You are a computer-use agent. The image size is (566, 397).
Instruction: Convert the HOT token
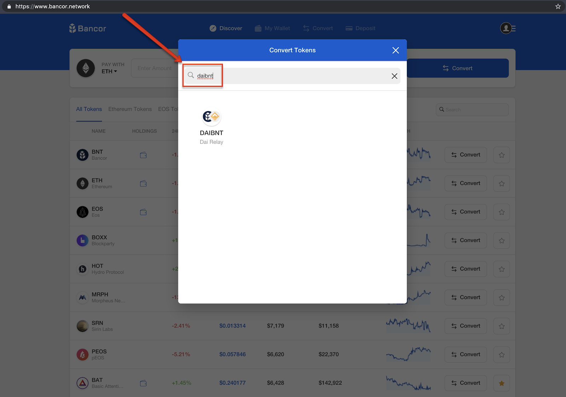coord(466,269)
